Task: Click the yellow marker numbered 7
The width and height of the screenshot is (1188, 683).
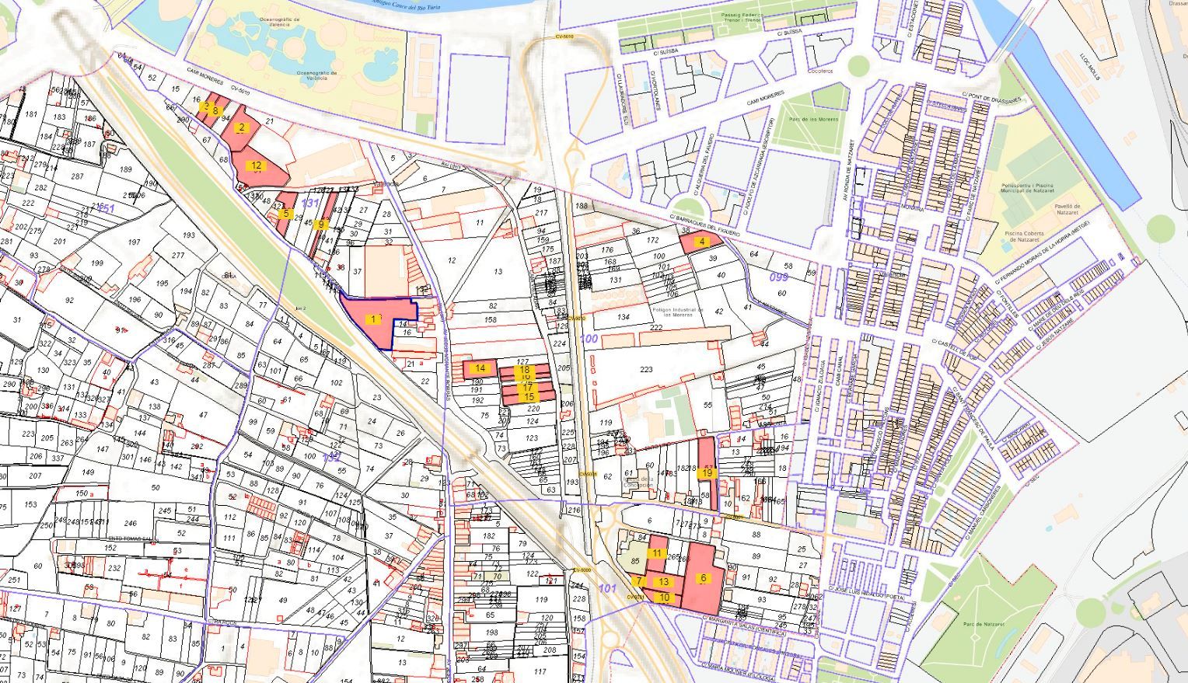Action: coord(639,580)
